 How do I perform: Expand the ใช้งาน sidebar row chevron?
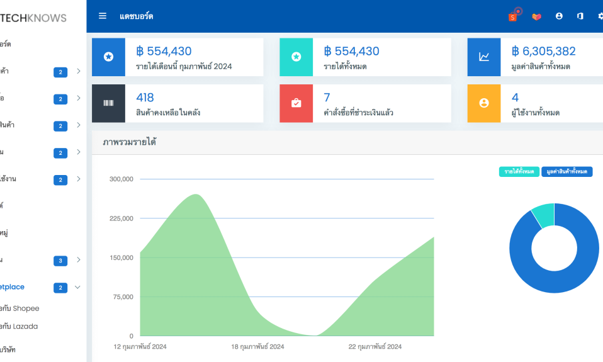(x=79, y=179)
